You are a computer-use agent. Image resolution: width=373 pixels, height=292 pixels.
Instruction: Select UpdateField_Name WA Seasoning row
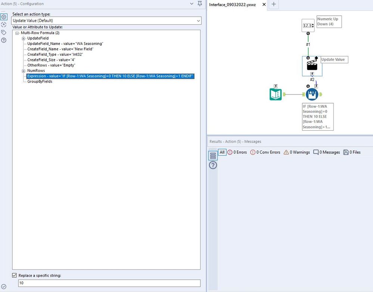[x=65, y=44]
